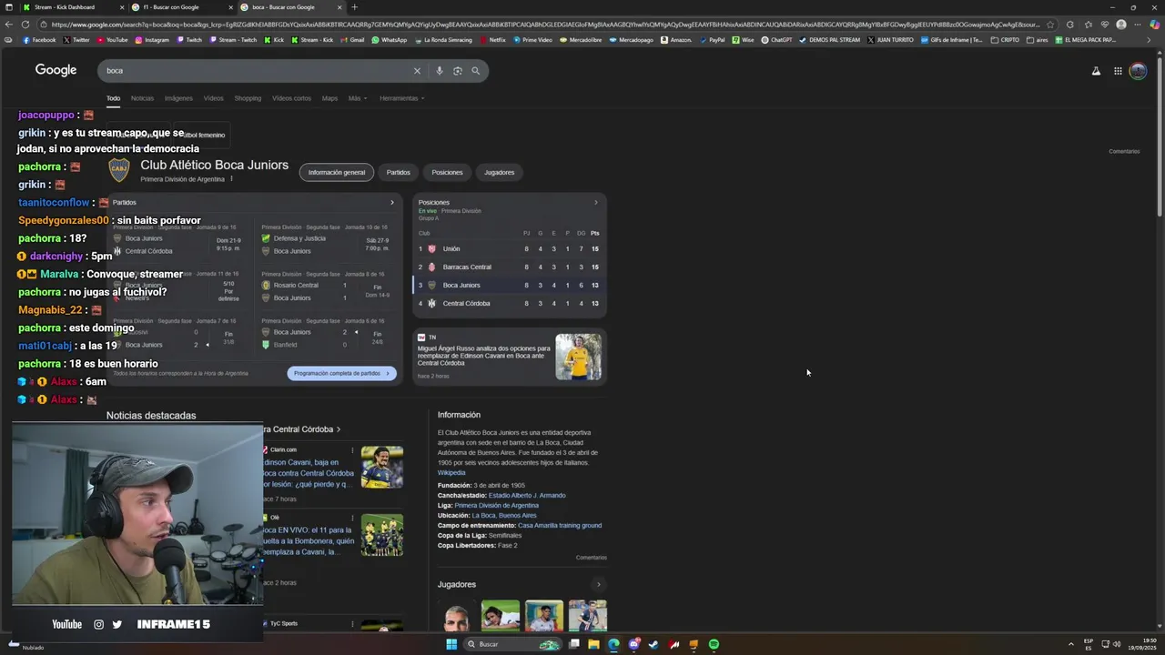Select the Shopping search tab

point(248,98)
